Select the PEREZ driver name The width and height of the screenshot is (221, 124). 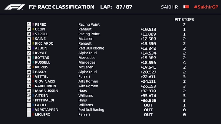41,24
